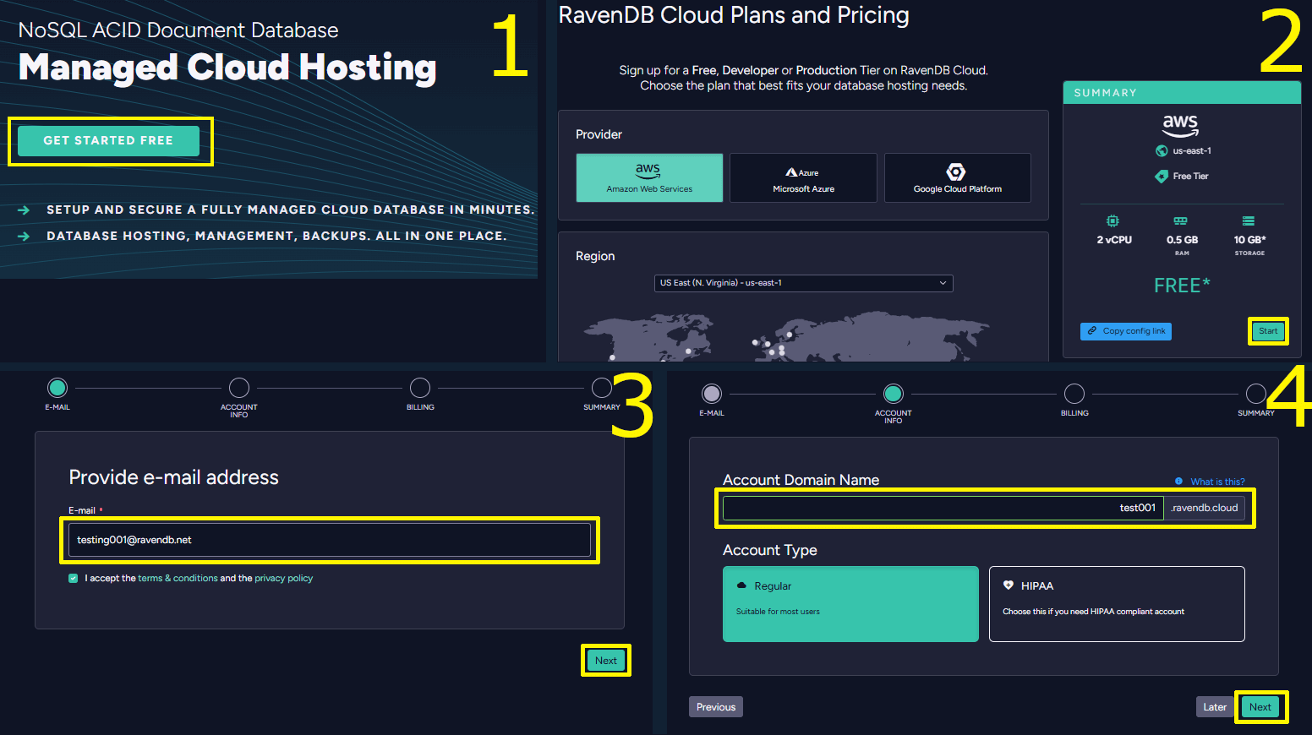The height and width of the screenshot is (735, 1312).
Task: Click E-MAIL step in account info wizard
Action: pos(712,394)
